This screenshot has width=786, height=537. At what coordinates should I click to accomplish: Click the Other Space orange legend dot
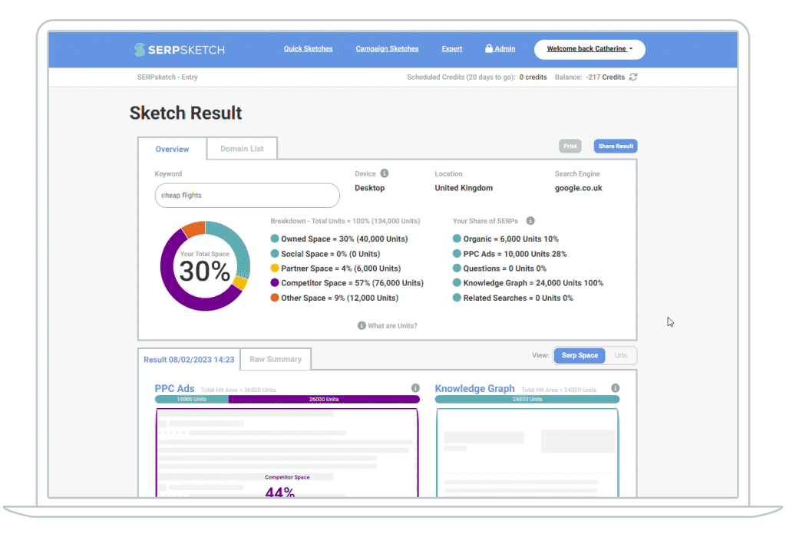click(x=275, y=298)
